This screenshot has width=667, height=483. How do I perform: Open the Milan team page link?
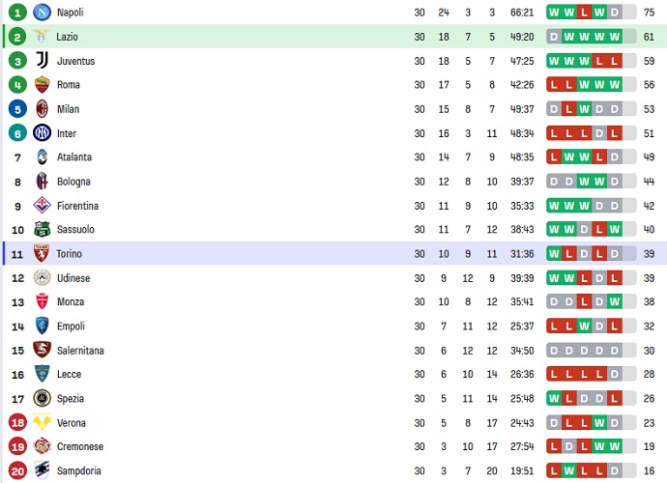pos(68,109)
